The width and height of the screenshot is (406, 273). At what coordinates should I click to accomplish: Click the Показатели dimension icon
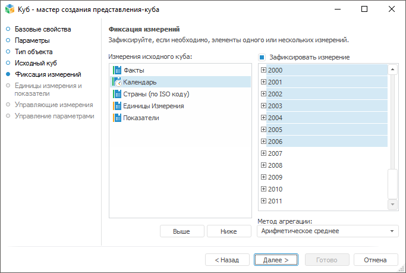[117, 118]
